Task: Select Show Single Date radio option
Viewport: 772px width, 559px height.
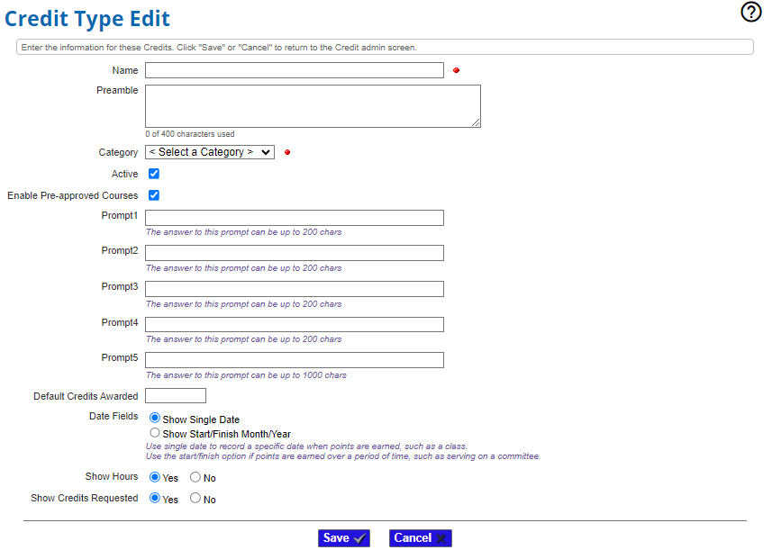Action: (x=155, y=419)
